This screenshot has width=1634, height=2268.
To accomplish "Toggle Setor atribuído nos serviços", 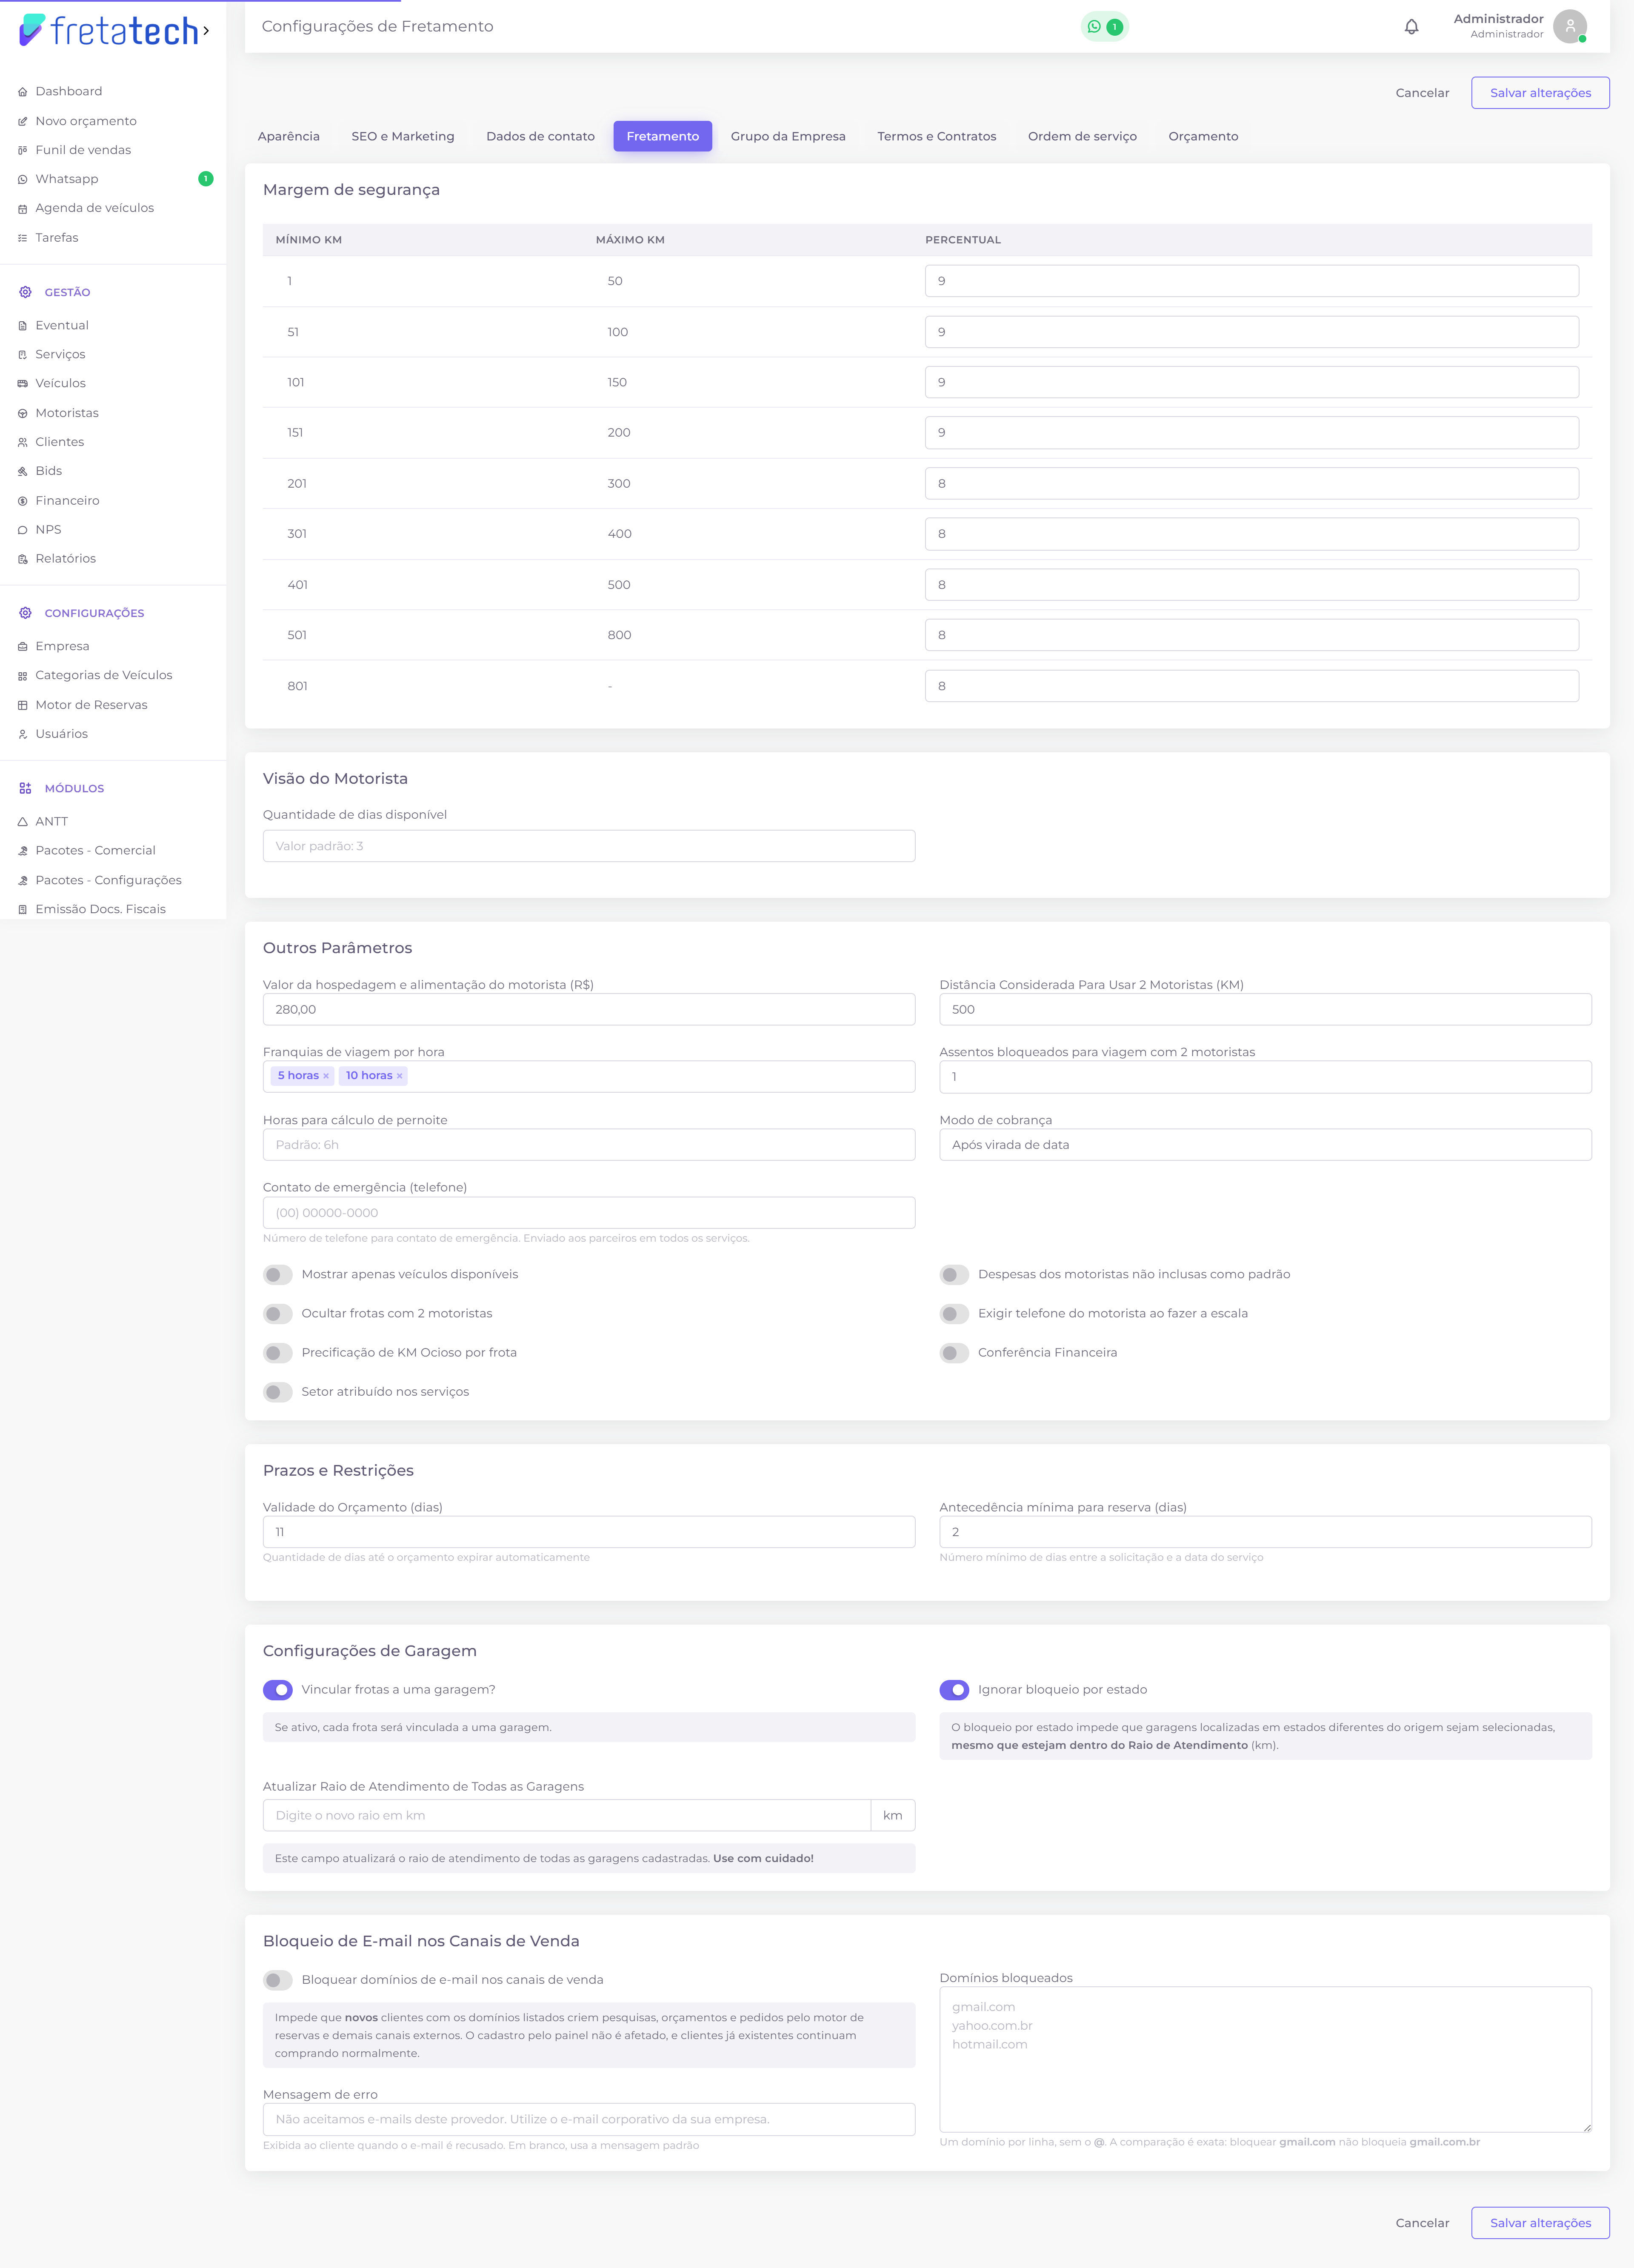I will 278,1392.
